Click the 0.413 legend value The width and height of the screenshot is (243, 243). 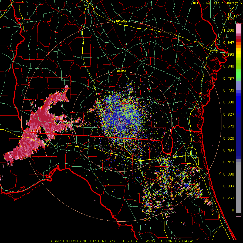point(229,162)
